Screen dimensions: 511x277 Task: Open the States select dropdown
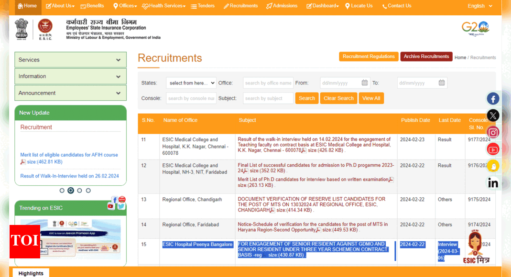coord(191,83)
